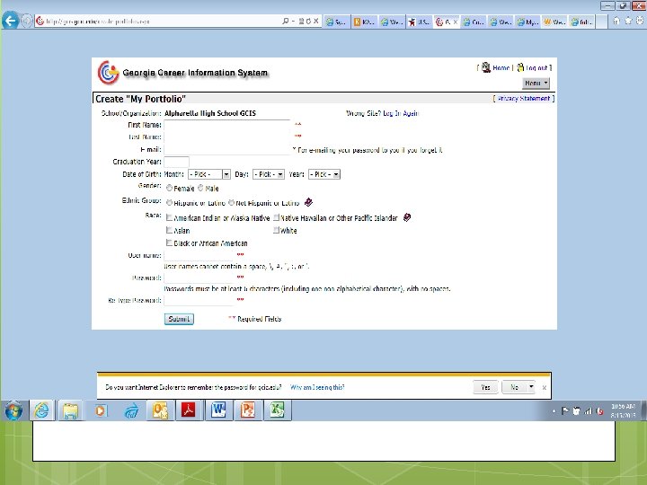Switch to the KA browser tab
The image size is (647, 485).
(364, 22)
